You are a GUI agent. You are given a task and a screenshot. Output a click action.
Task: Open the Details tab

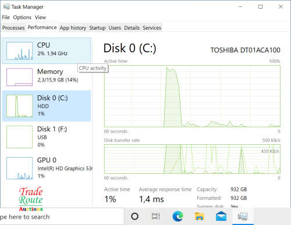pyautogui.click(x=132, y=28)
